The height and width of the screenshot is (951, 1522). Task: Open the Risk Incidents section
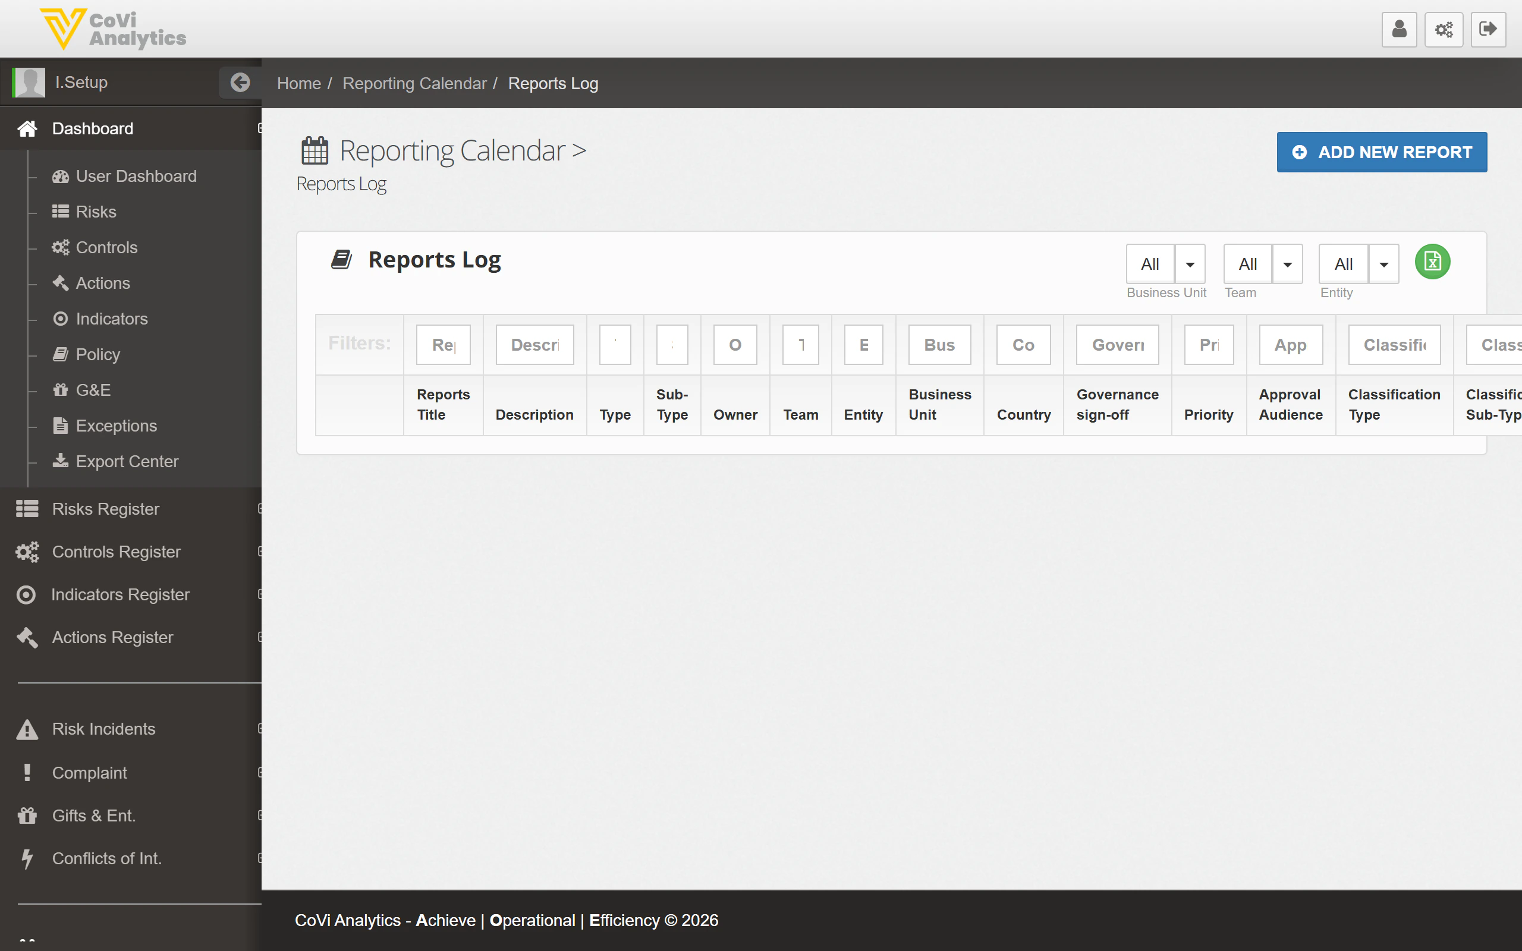tap(103, 728)
